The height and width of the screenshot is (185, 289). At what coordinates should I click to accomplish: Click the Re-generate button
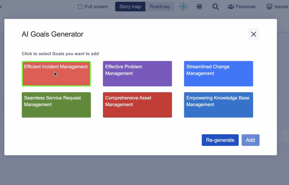tap(220, 140)
